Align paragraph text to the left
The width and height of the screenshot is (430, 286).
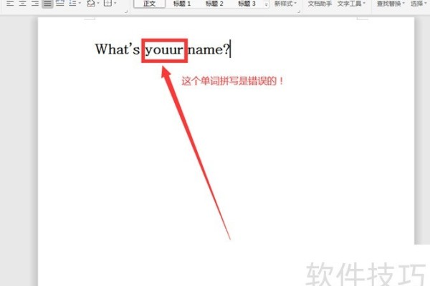(x=10, y=4)
